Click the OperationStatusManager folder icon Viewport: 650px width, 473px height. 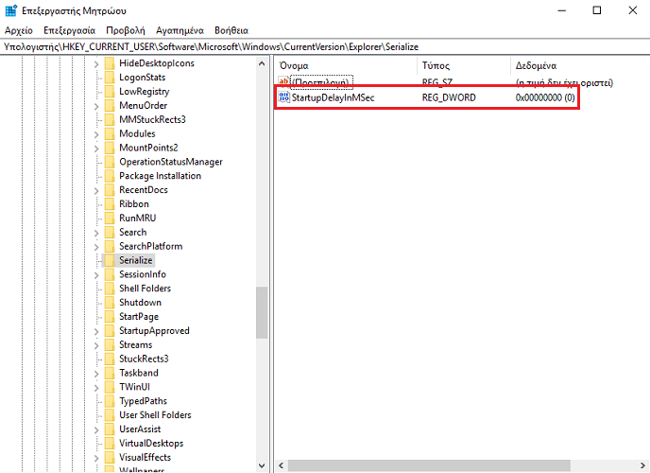pos(110,162)
